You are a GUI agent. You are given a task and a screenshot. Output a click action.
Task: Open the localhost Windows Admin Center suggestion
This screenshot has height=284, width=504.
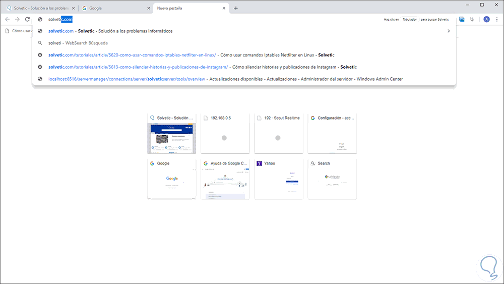pyautogui.click(x=244, y=79)
